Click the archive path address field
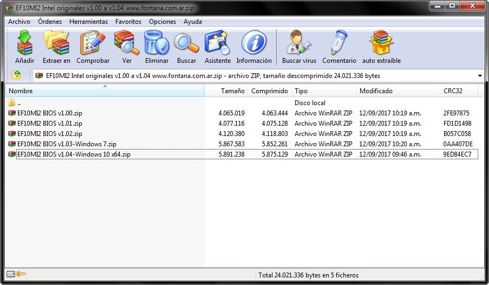Screen dimensions: 489x285 click(x=259, y=76)
